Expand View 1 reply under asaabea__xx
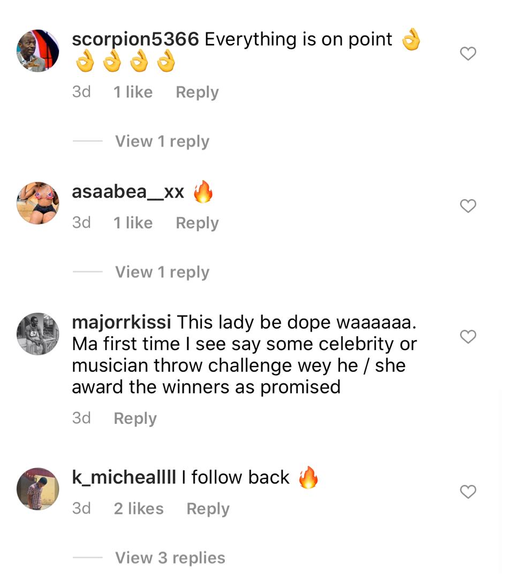 162,272
